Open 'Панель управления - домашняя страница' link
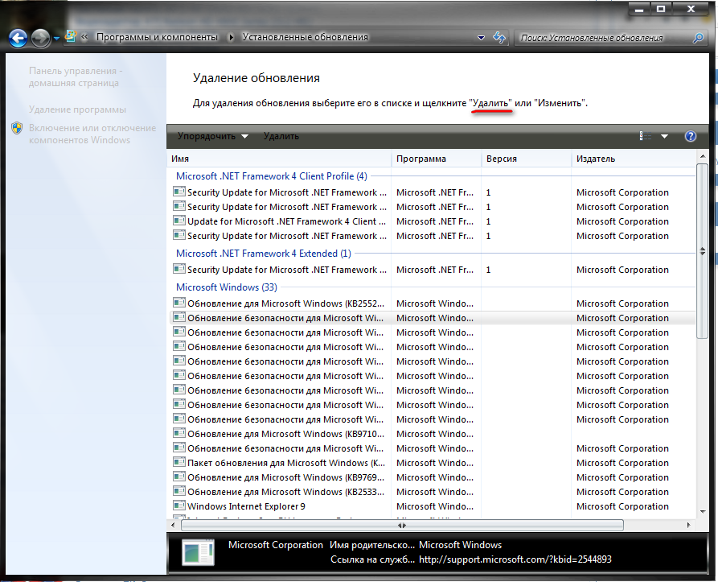The height and width of the screenshot is (582, 718). click(x=76, y=77)
